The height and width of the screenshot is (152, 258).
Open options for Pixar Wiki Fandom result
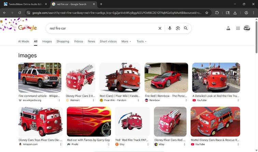138,100
